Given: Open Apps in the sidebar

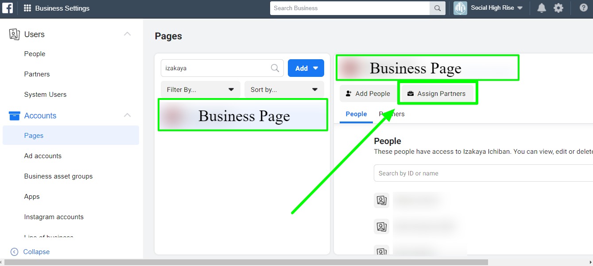Looking at the screenshot, I should click(32, 197).
